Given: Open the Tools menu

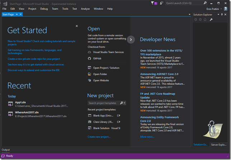Looking at the screenshot, I should [x=65, y=9].
